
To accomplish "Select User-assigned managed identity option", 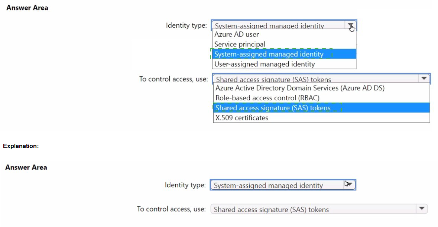I will (x=265, y=64).
